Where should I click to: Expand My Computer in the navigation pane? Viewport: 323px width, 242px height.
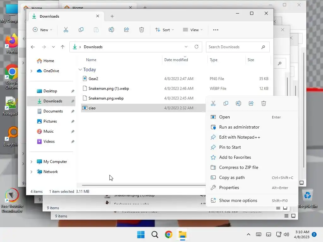tap(31, 162)
